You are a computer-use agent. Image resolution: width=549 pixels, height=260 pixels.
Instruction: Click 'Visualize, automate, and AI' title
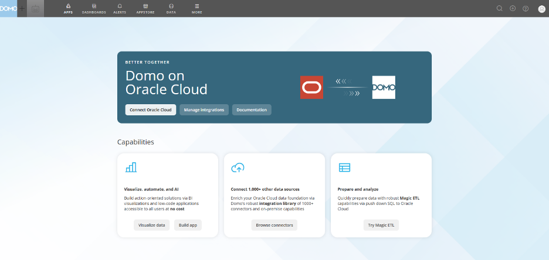click(151, 189)
